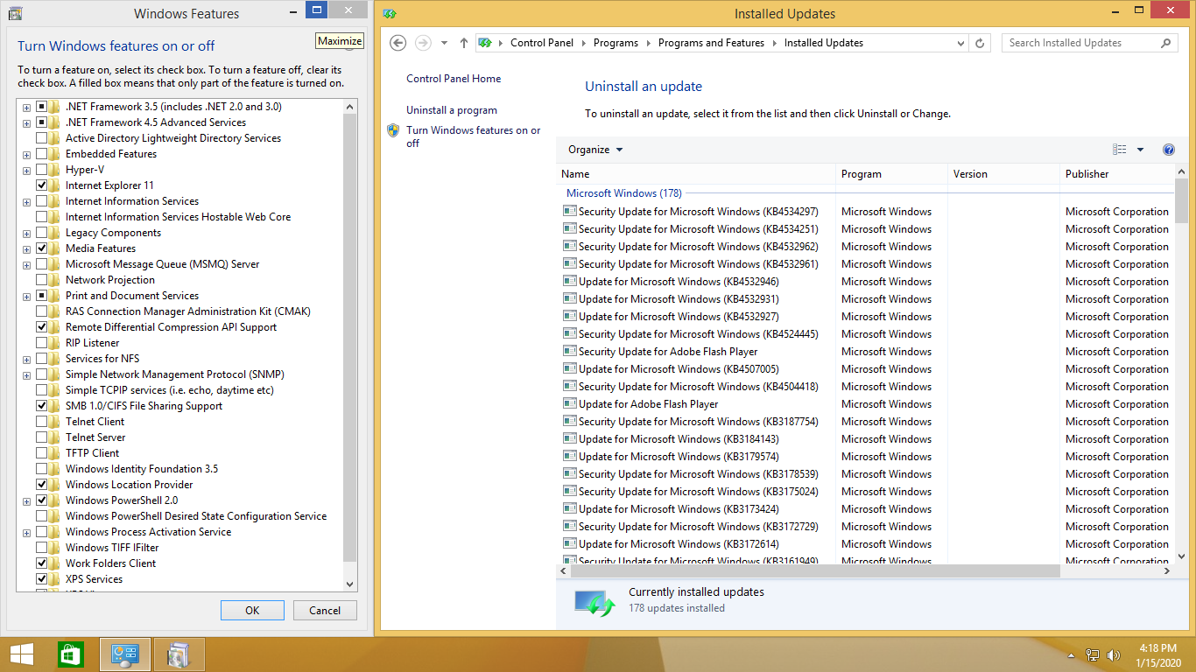Switch to Control Panel taskbar icon

click(125, 654)
